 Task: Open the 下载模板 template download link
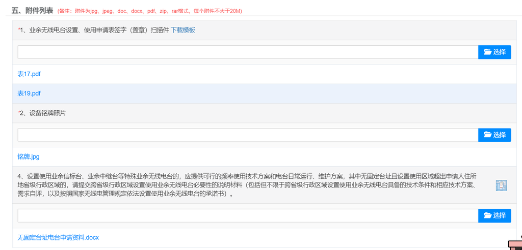(183, 30)
